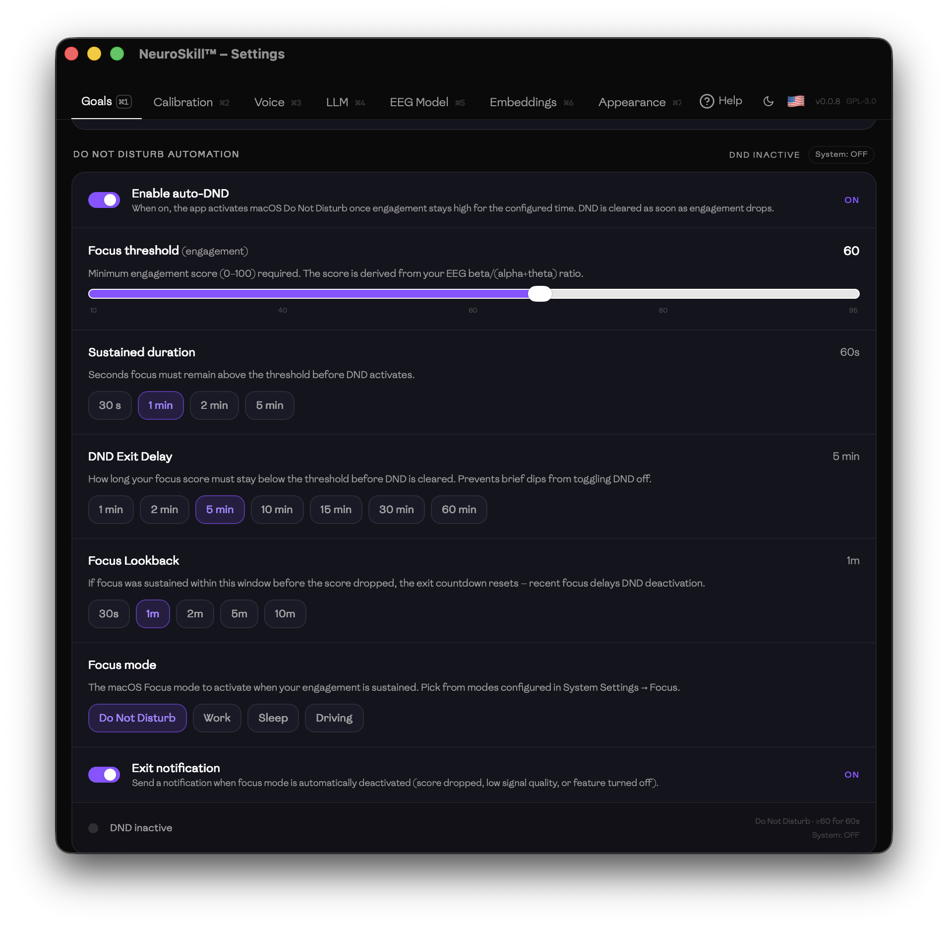
Task: Turn off the Exit notification toggle
Action: (x=104, y=774)
